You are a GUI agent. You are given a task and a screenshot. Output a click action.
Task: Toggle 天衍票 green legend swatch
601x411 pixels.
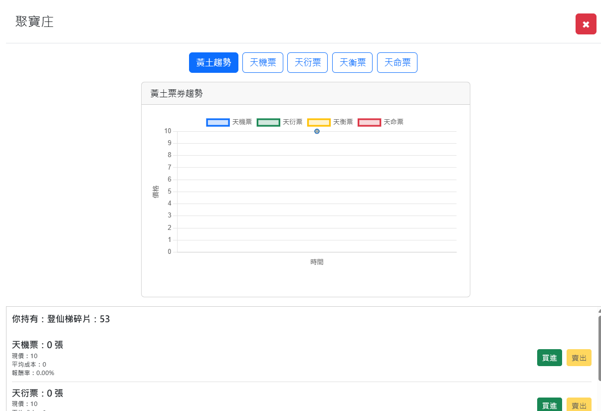(268, 122)
